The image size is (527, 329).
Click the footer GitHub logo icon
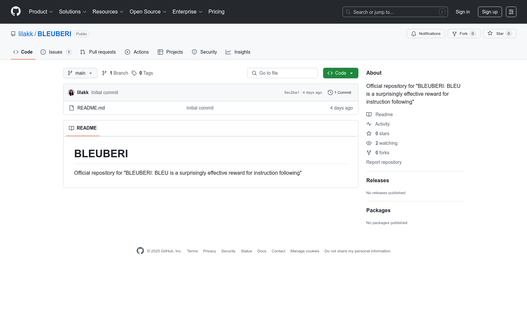pyautogui.click(x=140, y=251)
